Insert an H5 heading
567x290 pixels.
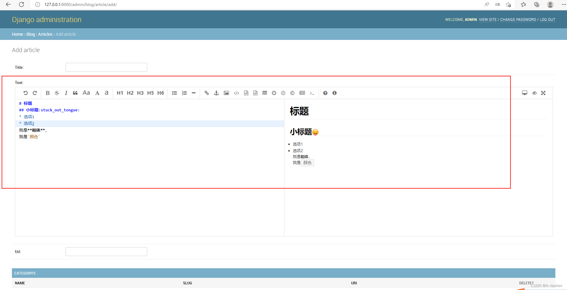click(151, 93)
